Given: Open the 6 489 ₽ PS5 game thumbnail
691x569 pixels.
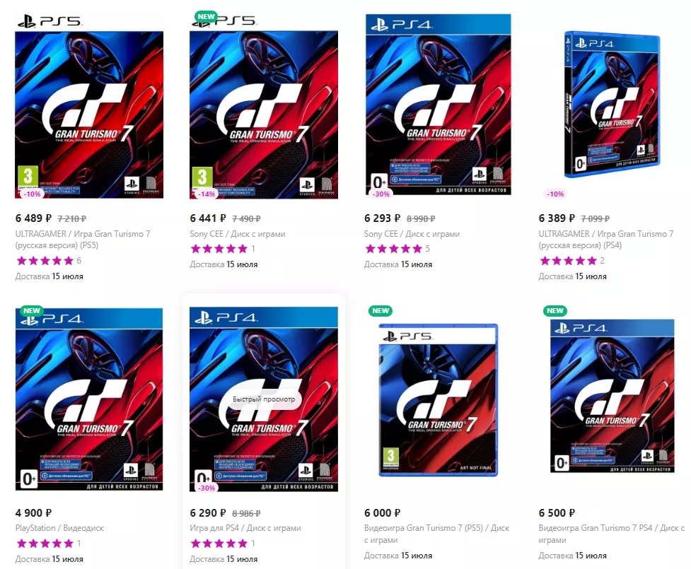Looking at the screenshot, I should 89,106.
